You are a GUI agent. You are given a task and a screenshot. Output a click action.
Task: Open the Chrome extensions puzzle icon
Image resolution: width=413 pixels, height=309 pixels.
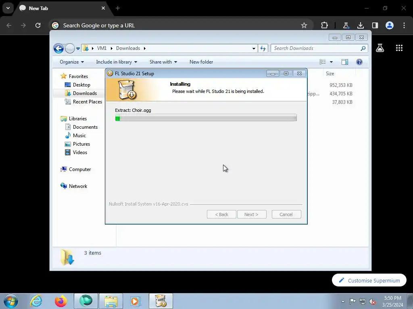(x=325, y=25)
